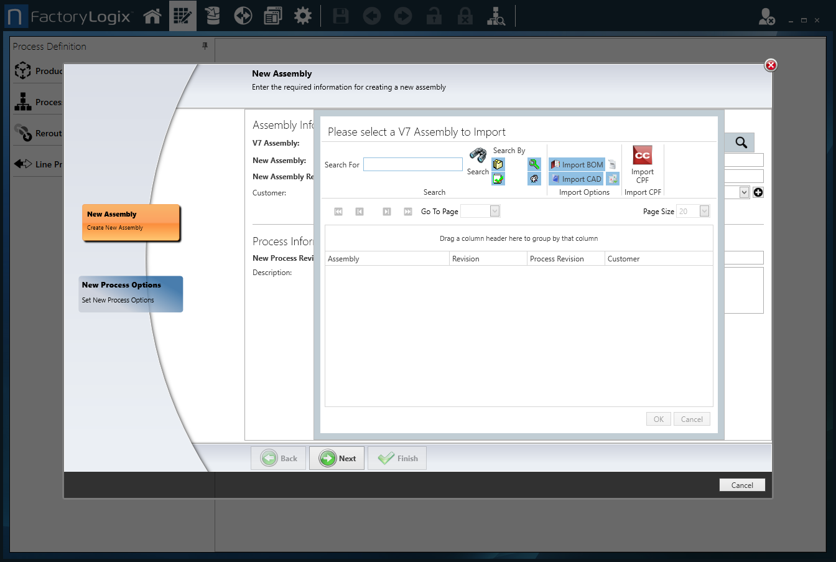Open the user account icon top right
Viewport: 836px width, 562px height.
[x=766, y=17]
